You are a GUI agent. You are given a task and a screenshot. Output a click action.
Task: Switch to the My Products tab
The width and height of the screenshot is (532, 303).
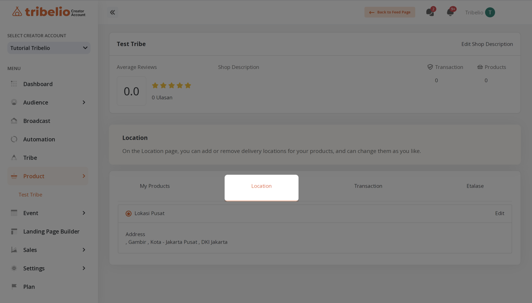coord(155,186)
